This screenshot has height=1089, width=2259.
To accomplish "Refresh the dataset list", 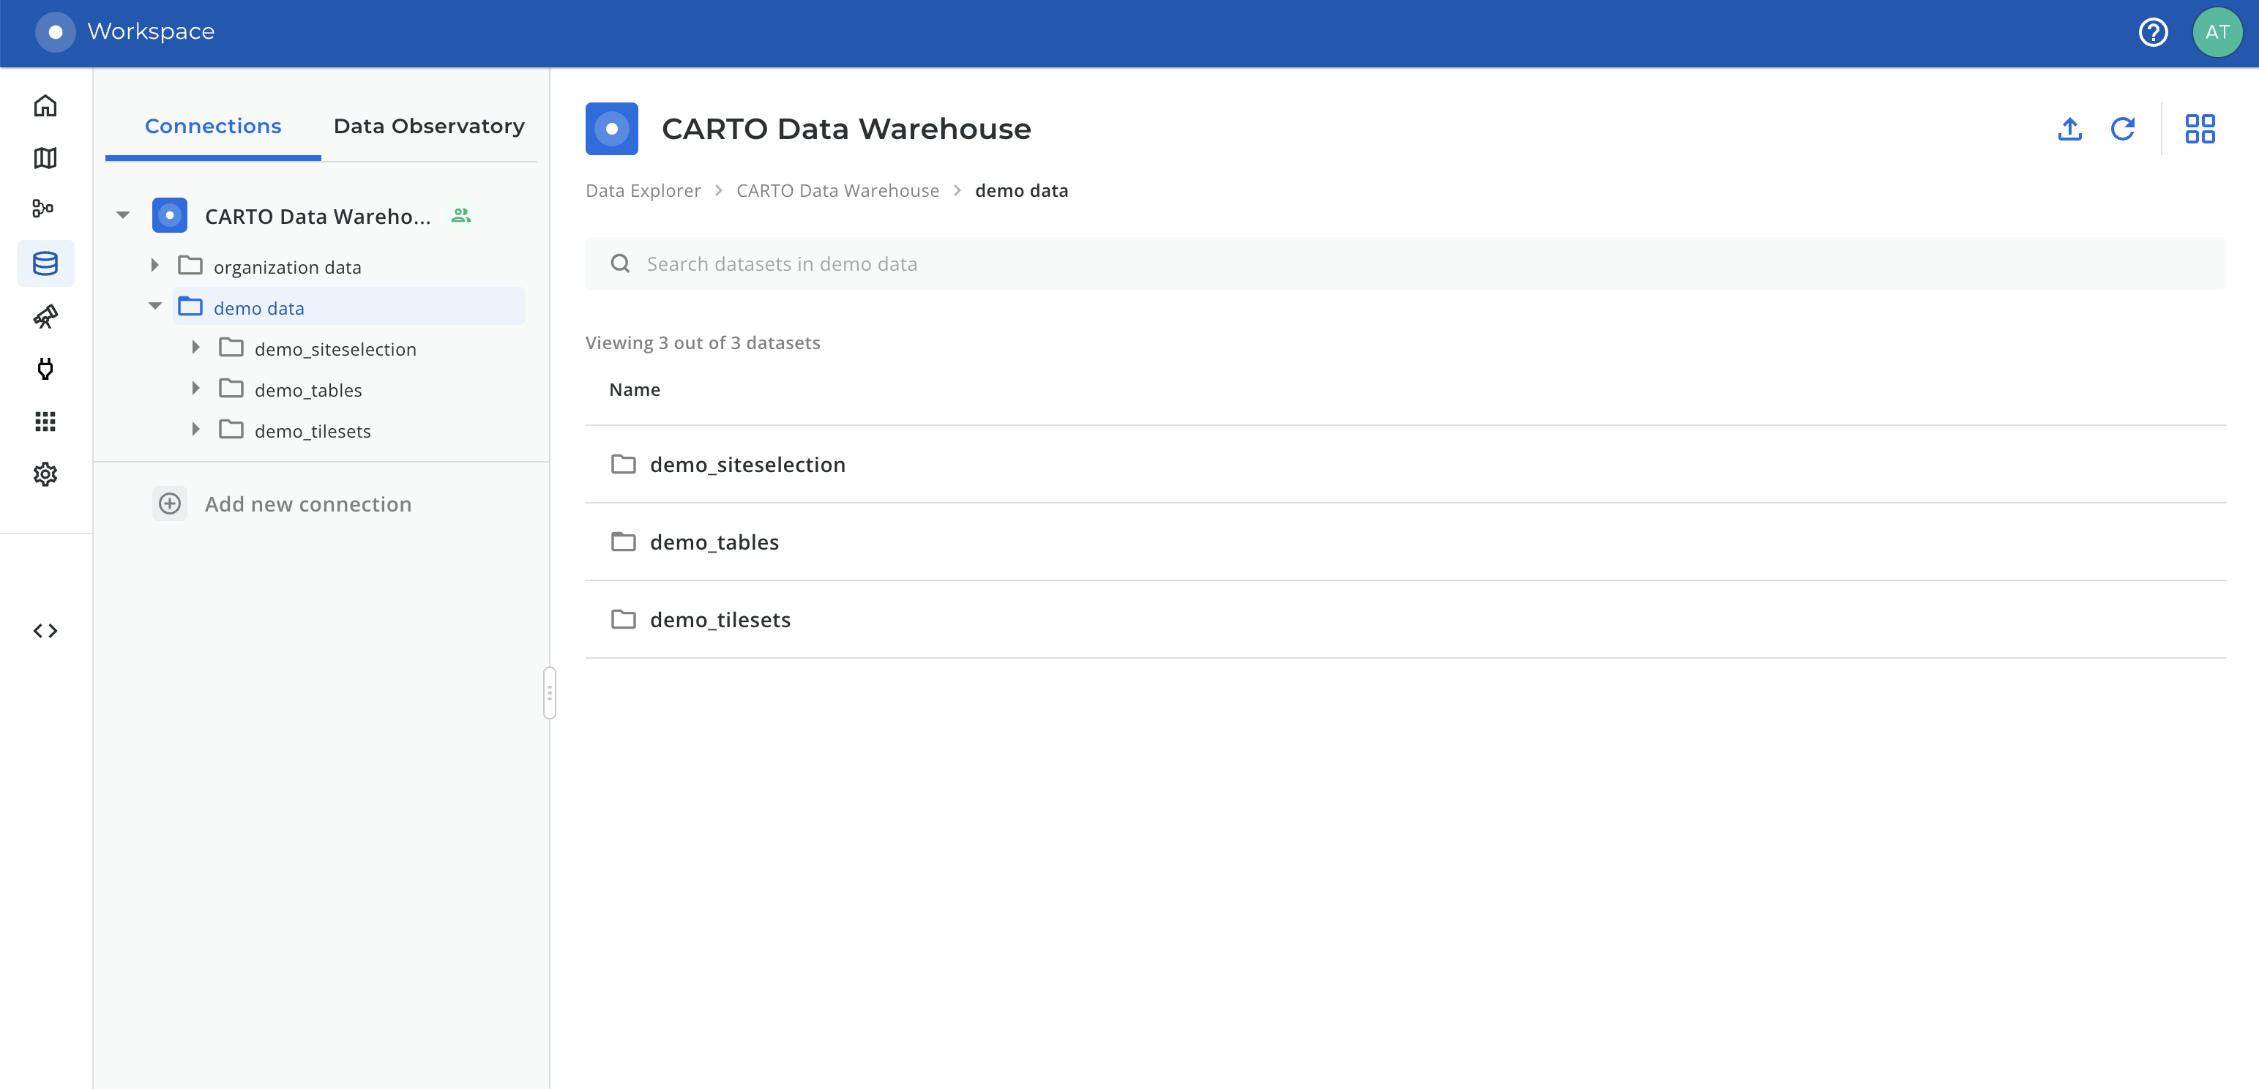I will click(x=2122, y=129).
